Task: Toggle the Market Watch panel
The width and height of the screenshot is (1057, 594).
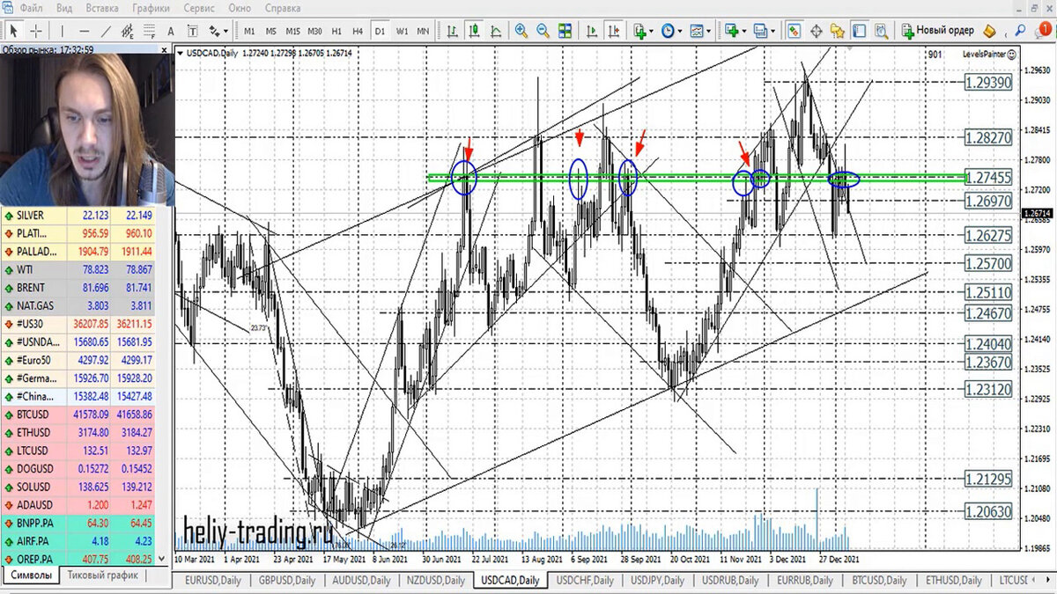Action: (x=794, y=31)
